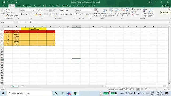Click the Cut command
The height and width of the screenshot is (96, 171).
pos(8,9)
